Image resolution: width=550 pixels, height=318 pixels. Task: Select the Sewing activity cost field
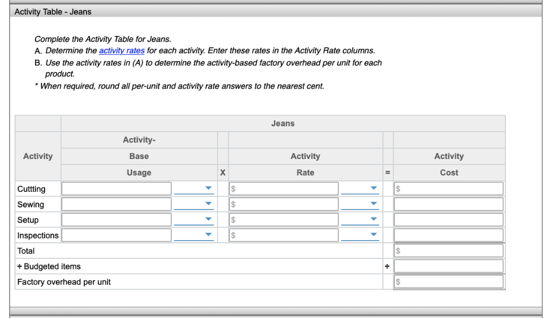[448, 204]
